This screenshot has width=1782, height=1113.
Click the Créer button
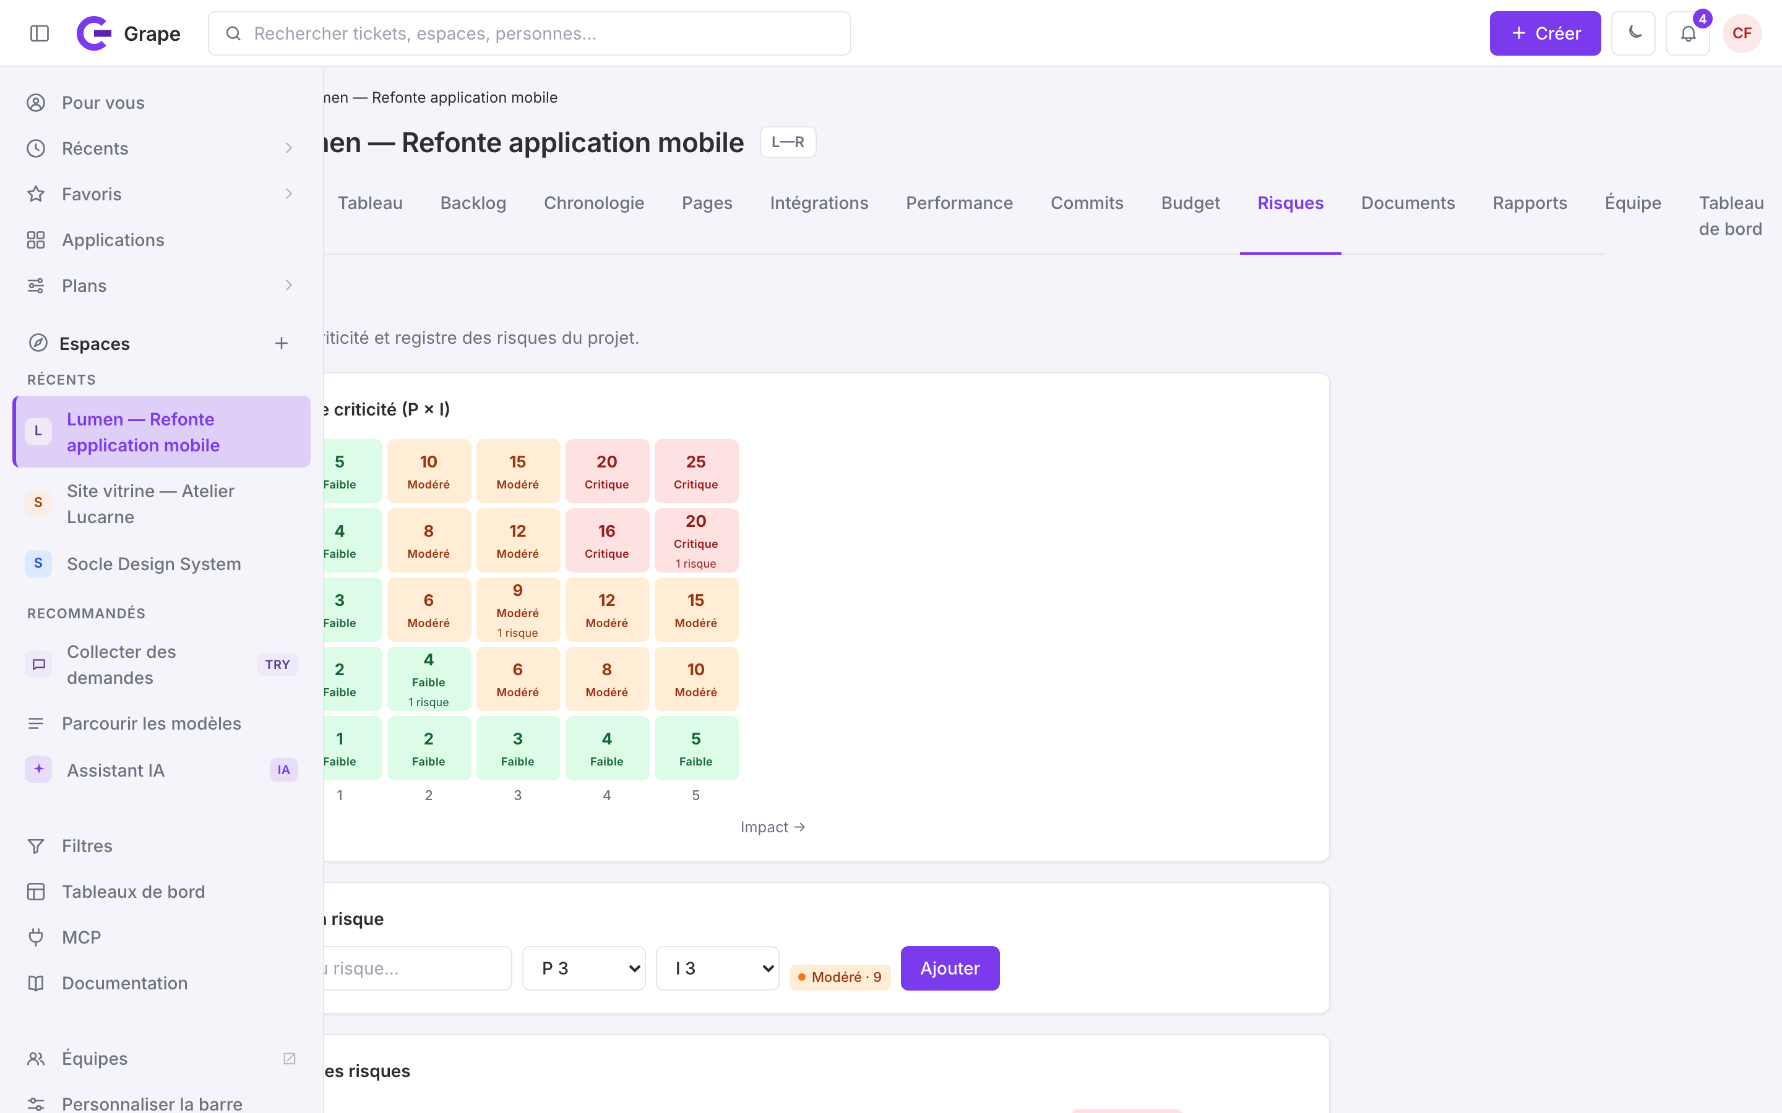click(1545, 33)
